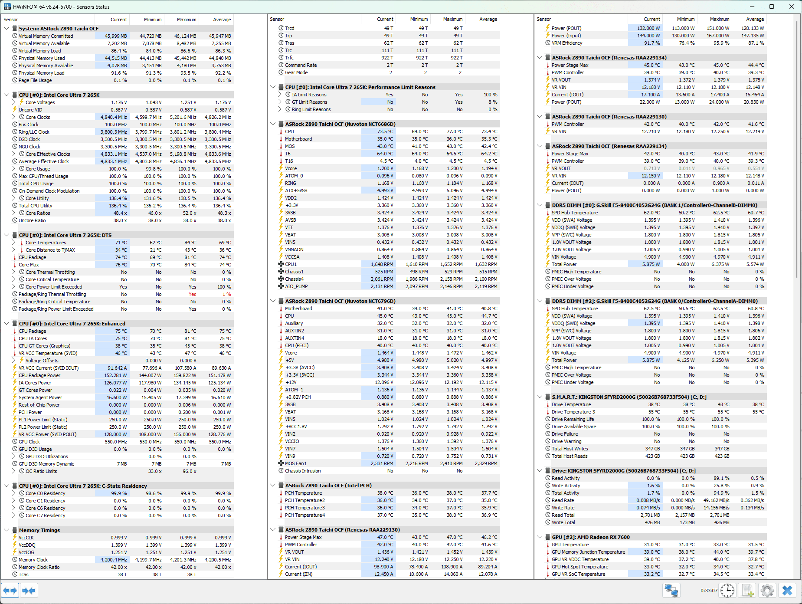Click the Current column header in left panel
The width and height of the screenshot is (802, 604).
click(x=112, y=20)
